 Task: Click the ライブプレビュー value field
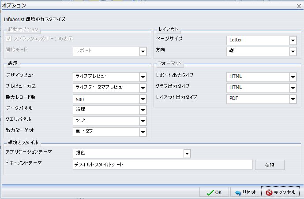tap(106, 77)
